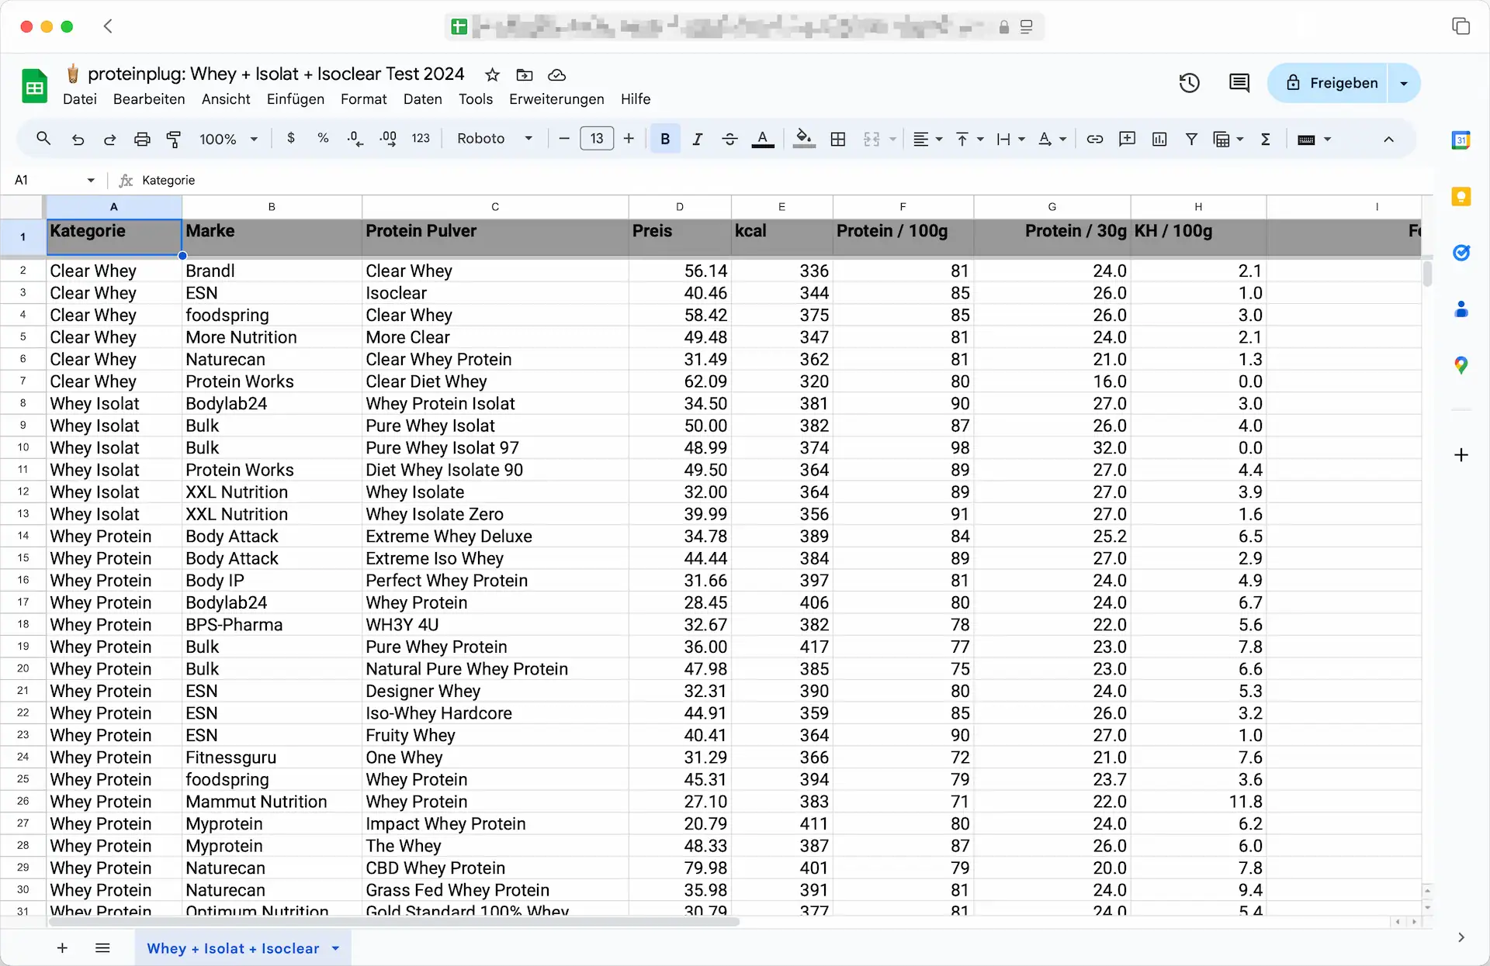The width and height of the screenshot is (1490, 966).
Task: Click the sum/sigma icon
Action: pos(1266,139)
